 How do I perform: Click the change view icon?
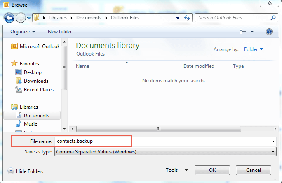[x=243, y=32]
